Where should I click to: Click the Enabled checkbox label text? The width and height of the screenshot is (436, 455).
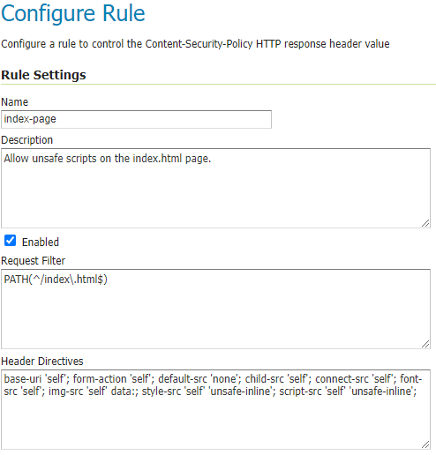pos(41,242)
